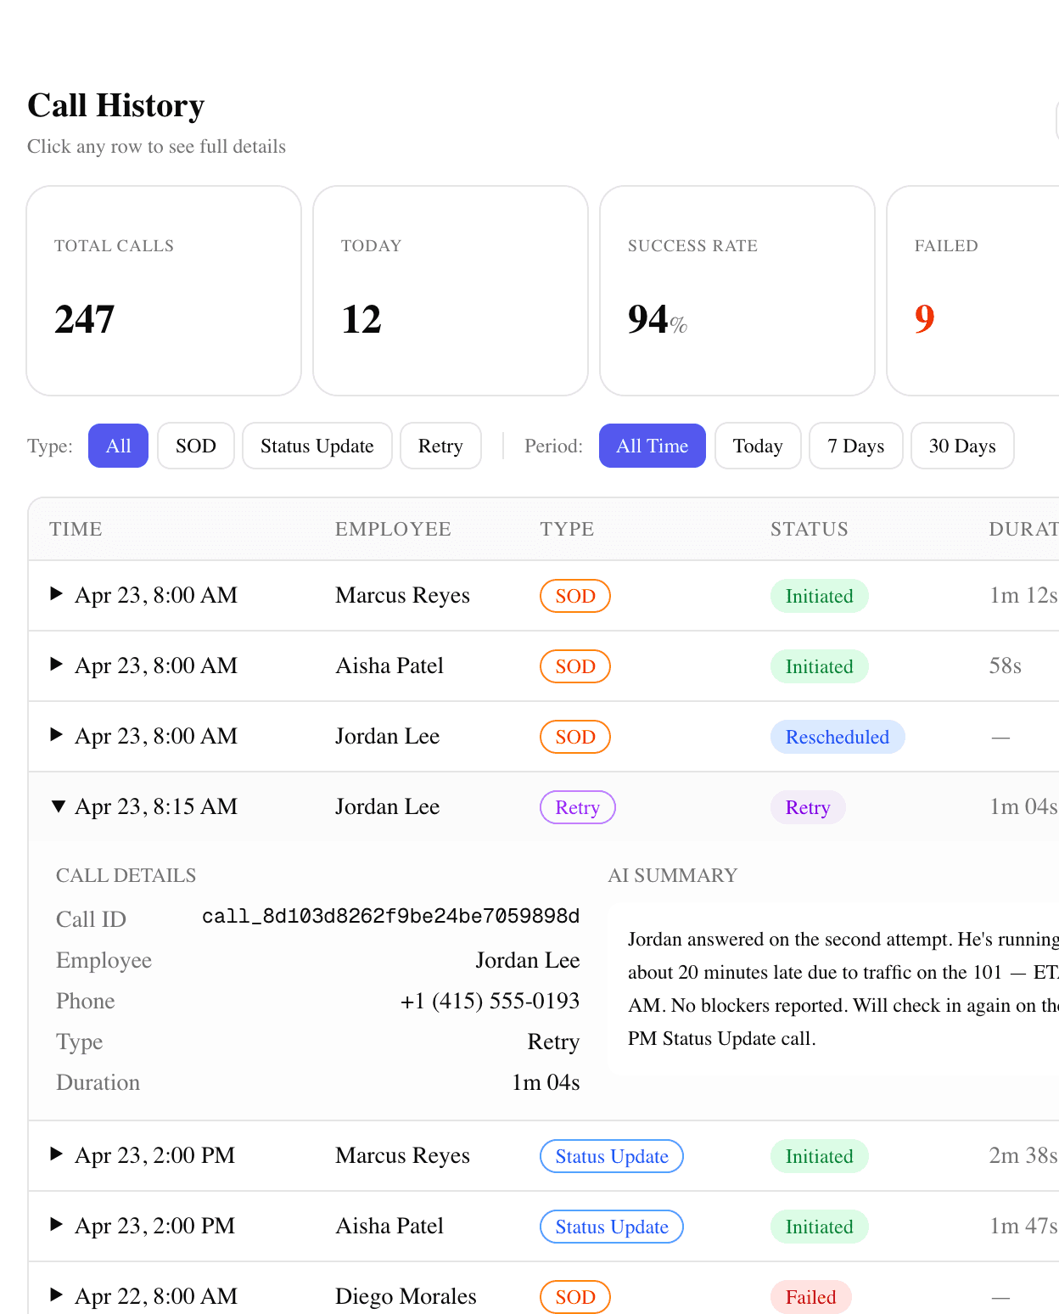Screen dimensions: 1059x1314
Task: Select the All Time period filter
Action: 652,446
